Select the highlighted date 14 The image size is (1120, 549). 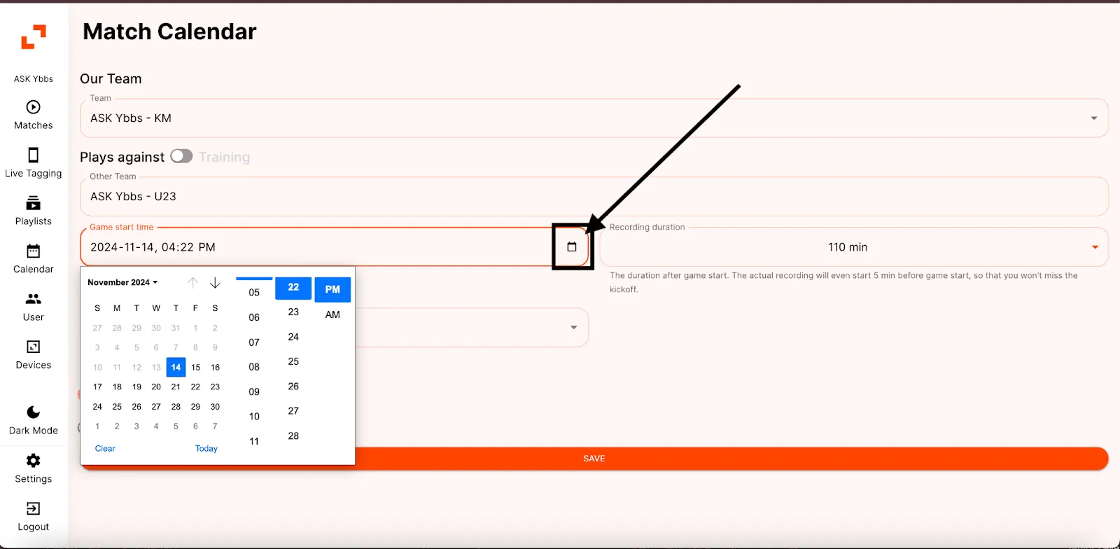[x=176, y=367]
